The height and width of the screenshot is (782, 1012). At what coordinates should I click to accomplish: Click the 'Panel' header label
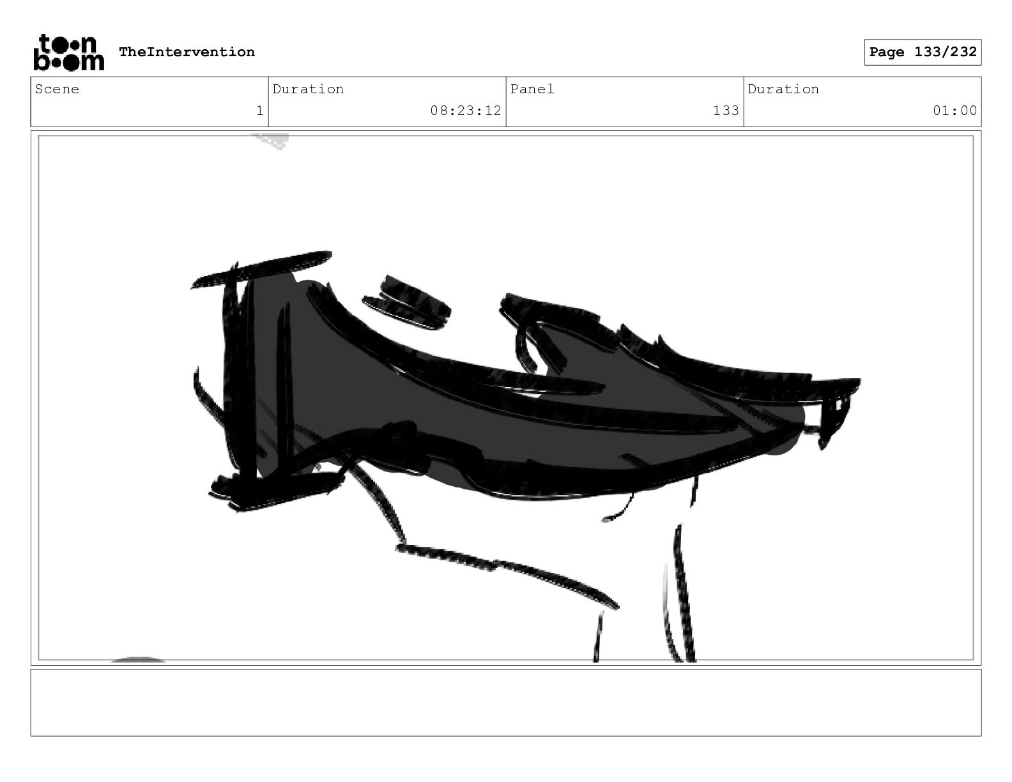tap(532, 89)
